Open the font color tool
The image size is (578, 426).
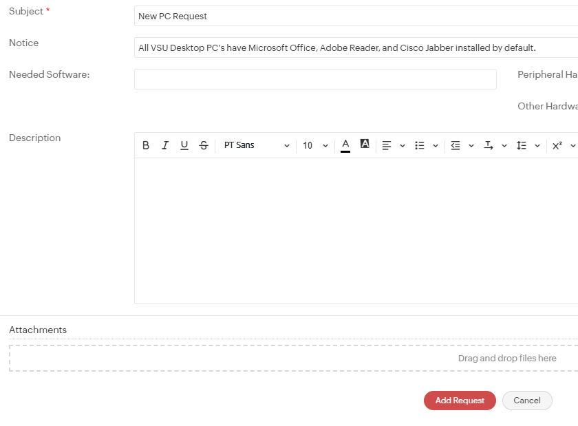tap(345, 145)
